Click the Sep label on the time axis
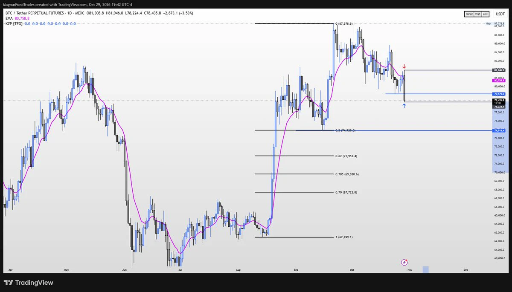512x292 pixels. pyautogui.click(x=296, y=270)
